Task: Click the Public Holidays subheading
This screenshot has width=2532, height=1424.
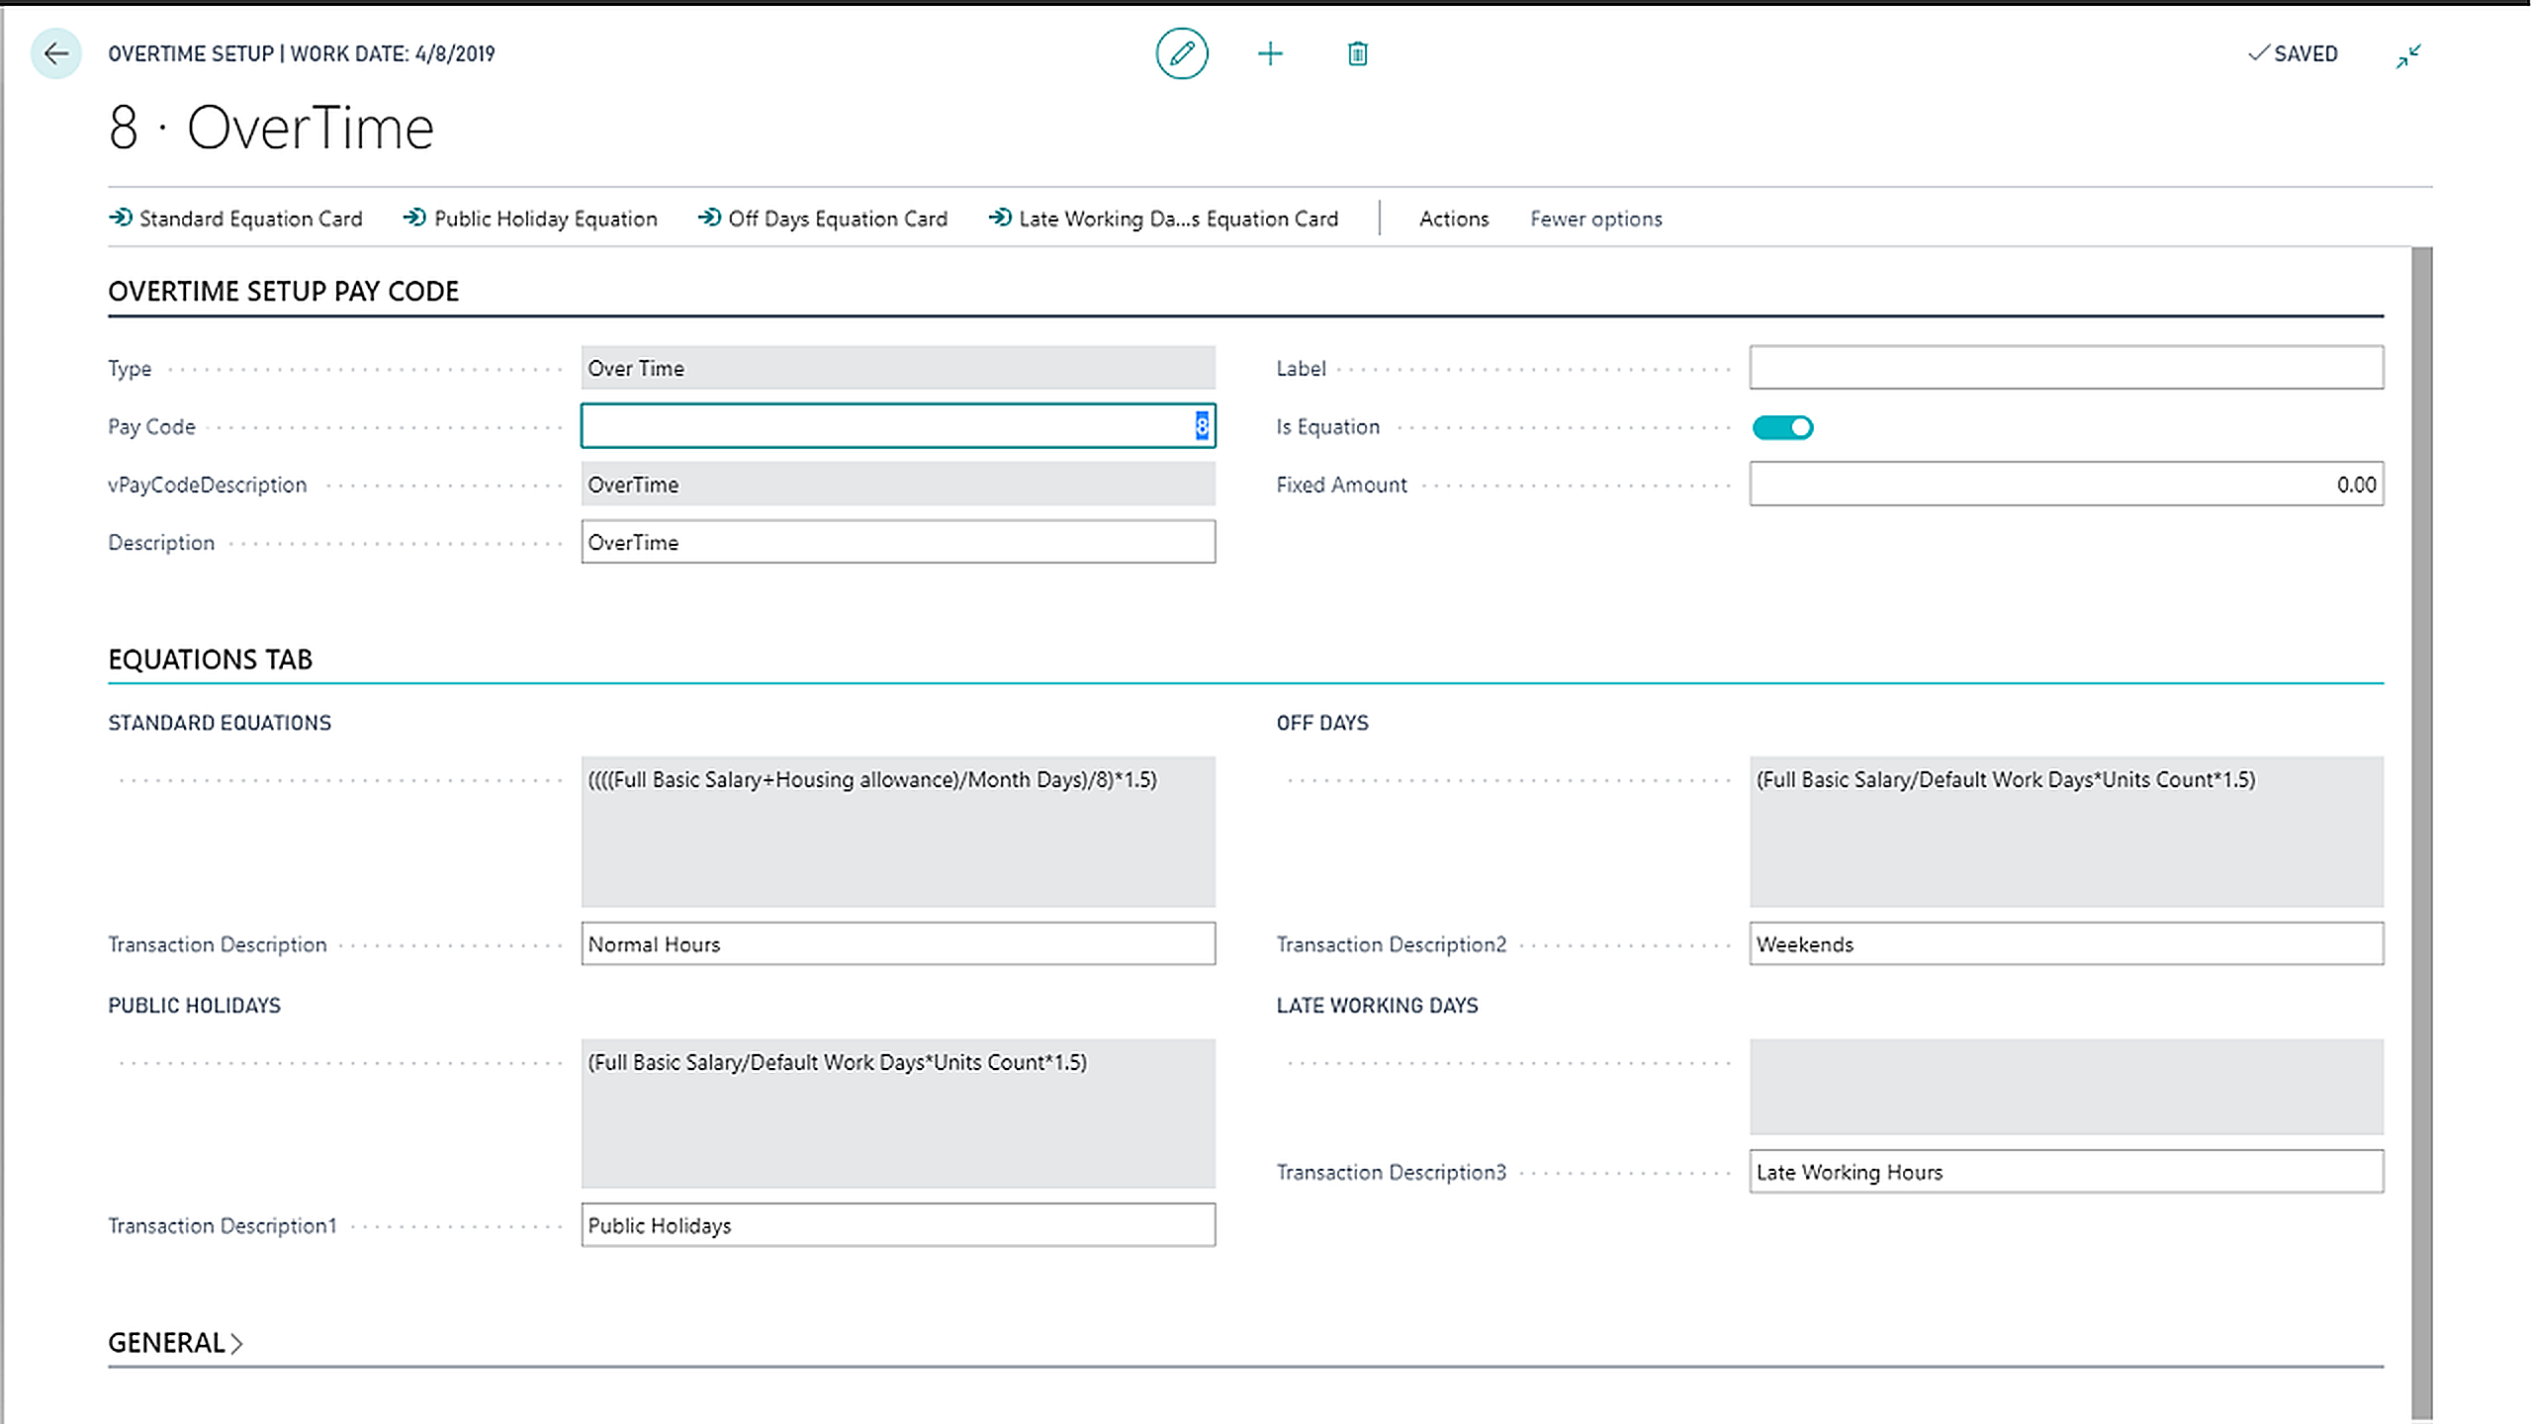Action: click(194, 1006)
